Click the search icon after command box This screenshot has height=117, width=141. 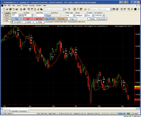(x=69, y=9)
